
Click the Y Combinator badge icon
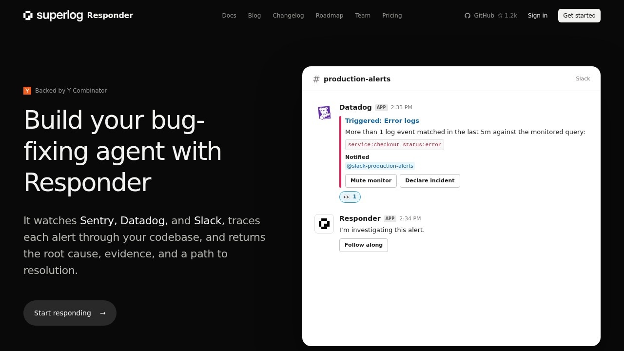point(27,91)
